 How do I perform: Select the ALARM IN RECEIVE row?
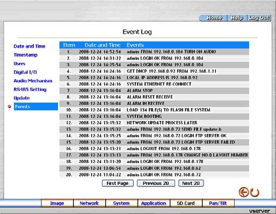[154, 103]
